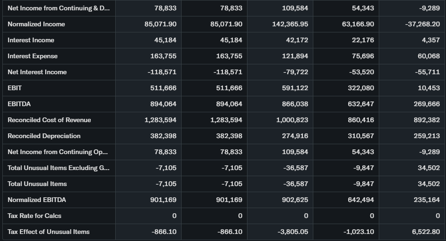Select the "Normalized EBITDA" row label
446x241 pixels.
(x=37, y=200)
